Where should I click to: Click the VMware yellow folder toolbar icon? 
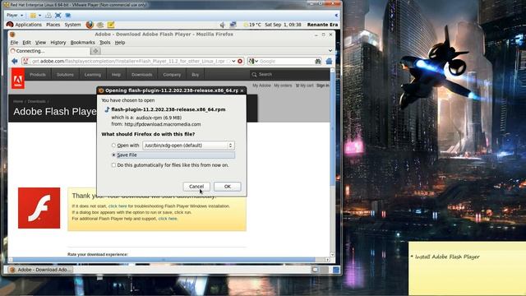pos(33,16)
